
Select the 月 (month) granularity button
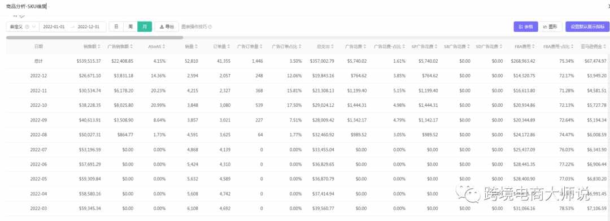[x=145, y=27]
